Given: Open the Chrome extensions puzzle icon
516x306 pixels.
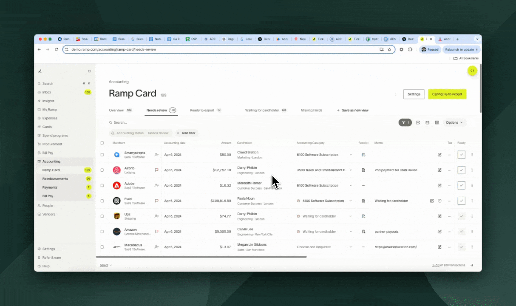Looking at the screenshot, I should pos(410,49).
